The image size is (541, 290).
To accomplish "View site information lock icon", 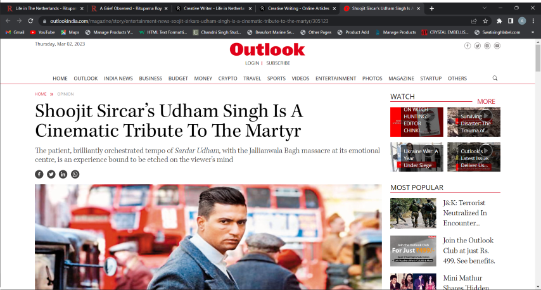I will tap(44, 21).
